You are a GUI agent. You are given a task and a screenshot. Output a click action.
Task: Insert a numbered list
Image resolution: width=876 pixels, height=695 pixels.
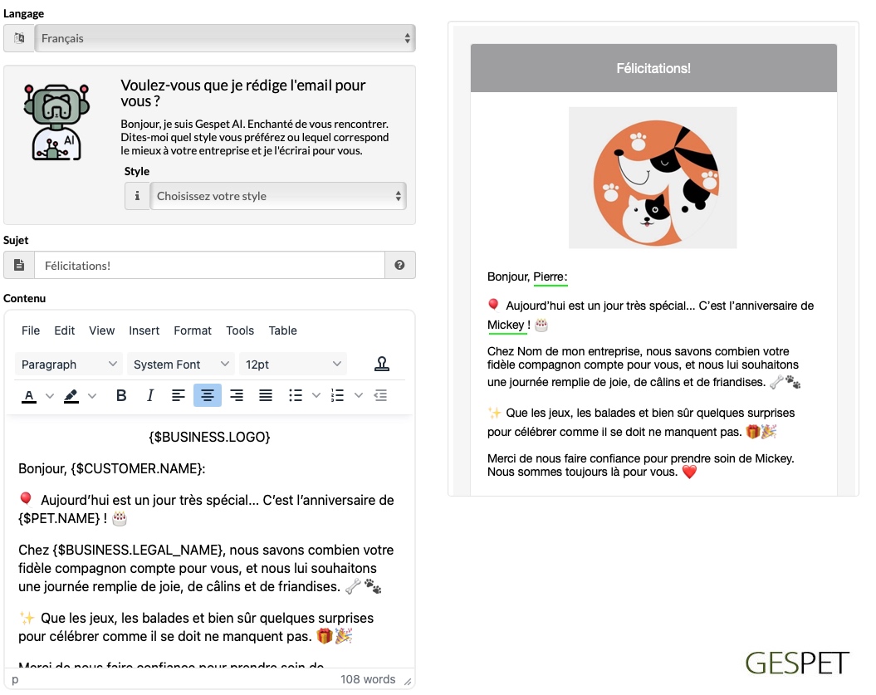(x=337, y=395)
